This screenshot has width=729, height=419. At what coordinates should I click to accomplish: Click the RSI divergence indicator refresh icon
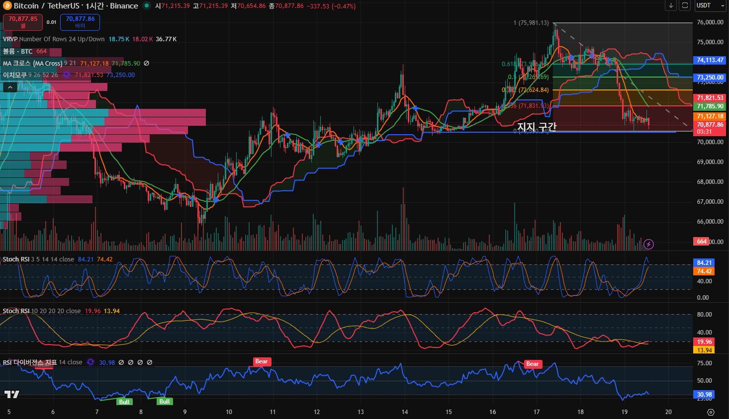click(x=91, y=362)
